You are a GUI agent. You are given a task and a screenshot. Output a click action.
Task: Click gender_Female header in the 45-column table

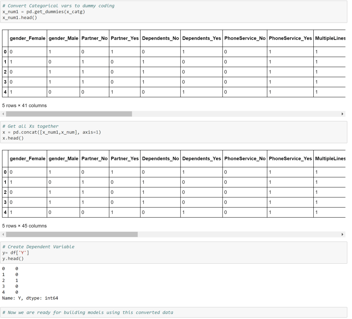(x=28, y=159)
